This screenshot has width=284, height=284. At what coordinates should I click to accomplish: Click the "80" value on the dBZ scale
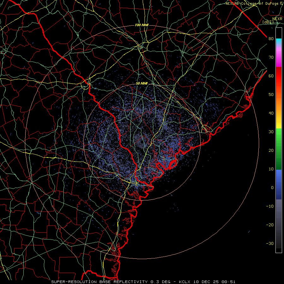(271, 39)
